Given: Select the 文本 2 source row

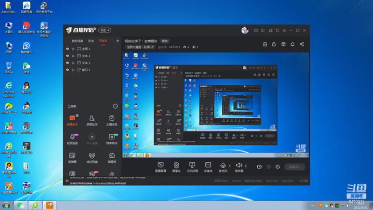Looking at the screenshot, I should [92, 56].
